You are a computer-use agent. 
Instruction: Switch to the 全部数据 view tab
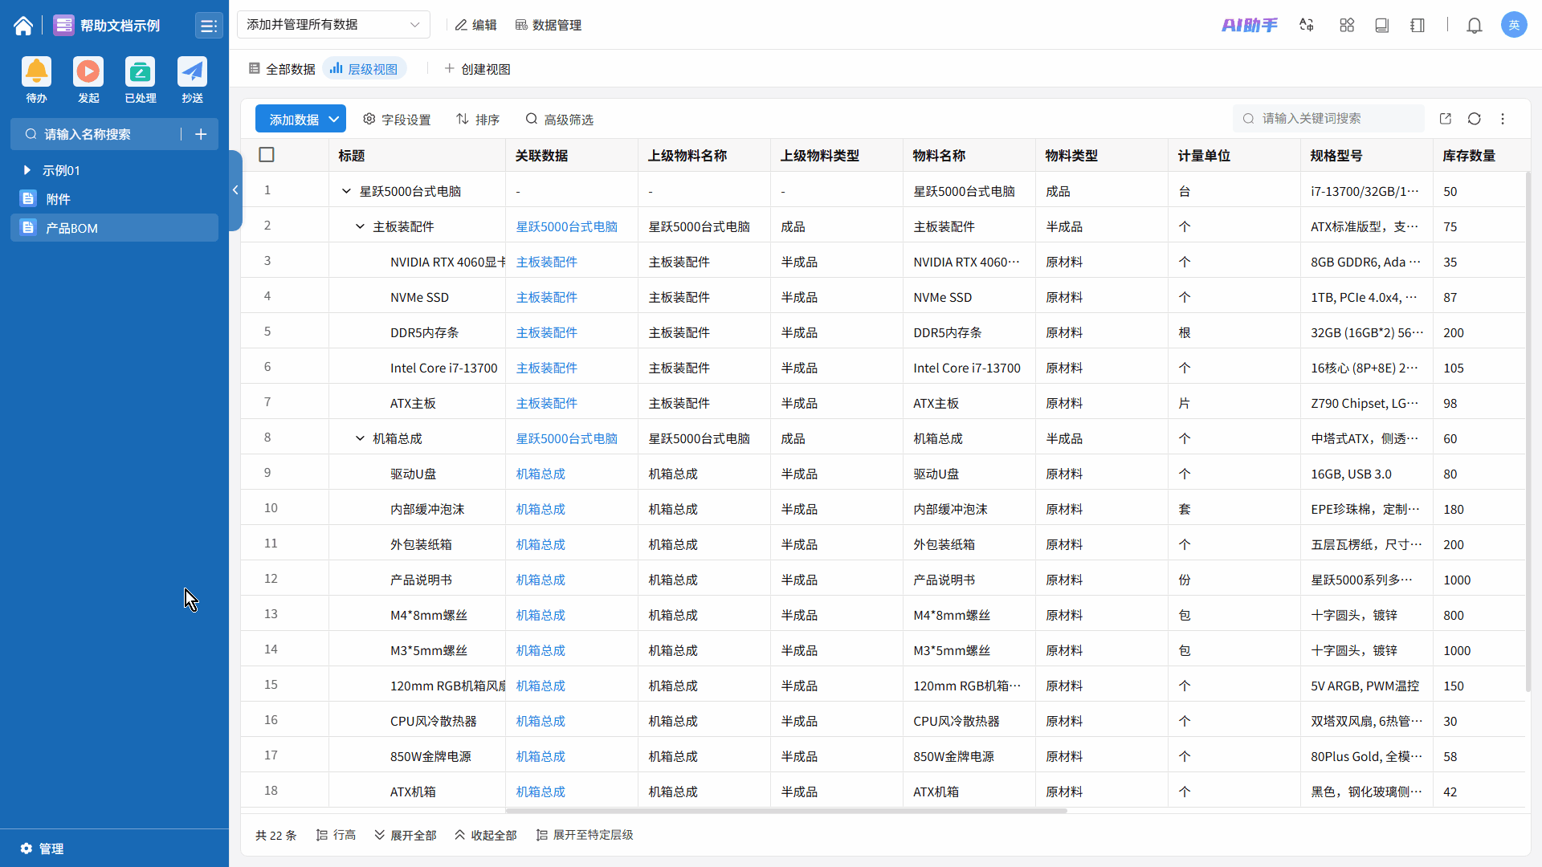click(282, 69)
